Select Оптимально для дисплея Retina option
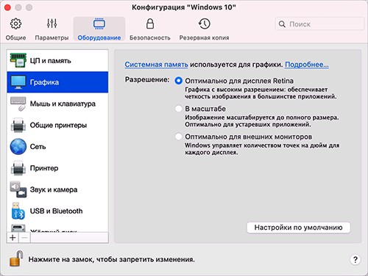The image size is (368, 276). click(178, 81)
